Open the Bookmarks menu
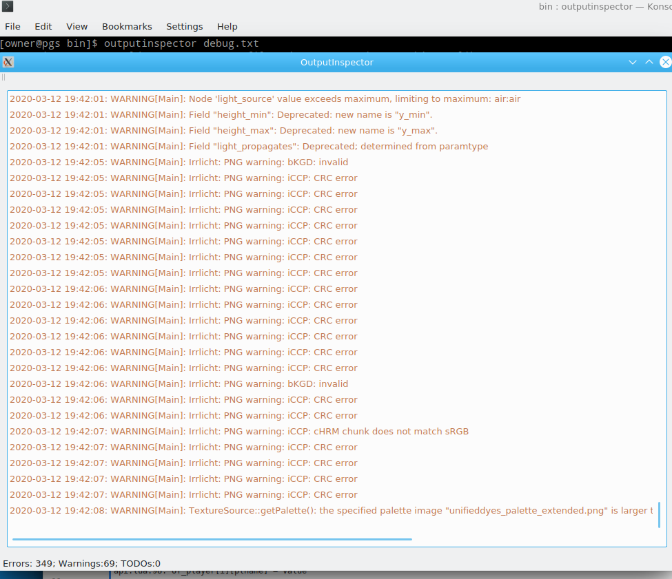The width and height of the screenshot is (672, 579). pos(127,26)
